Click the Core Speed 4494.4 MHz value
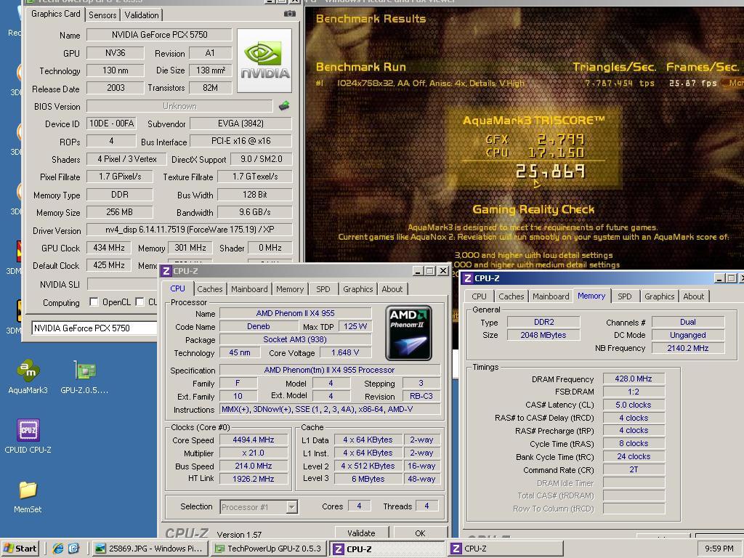This screenshot has height=558, width=744. [x=254, y=440]
